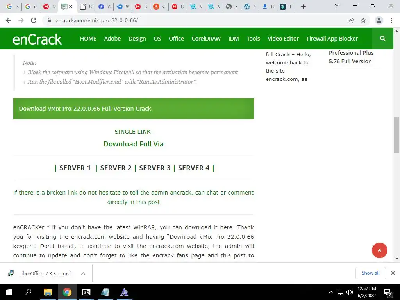Image resolution: width=400 pixels, height=300 pixels.
Task: Click the browser forward arrow
Action: click(21, 20)
